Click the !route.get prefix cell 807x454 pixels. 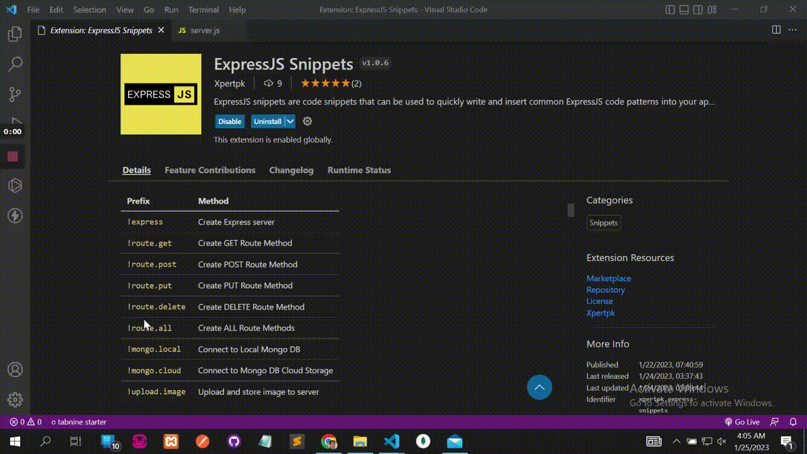coord(149,243)
